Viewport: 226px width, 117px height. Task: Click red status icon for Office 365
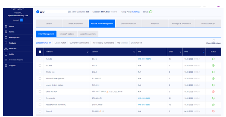213,92
